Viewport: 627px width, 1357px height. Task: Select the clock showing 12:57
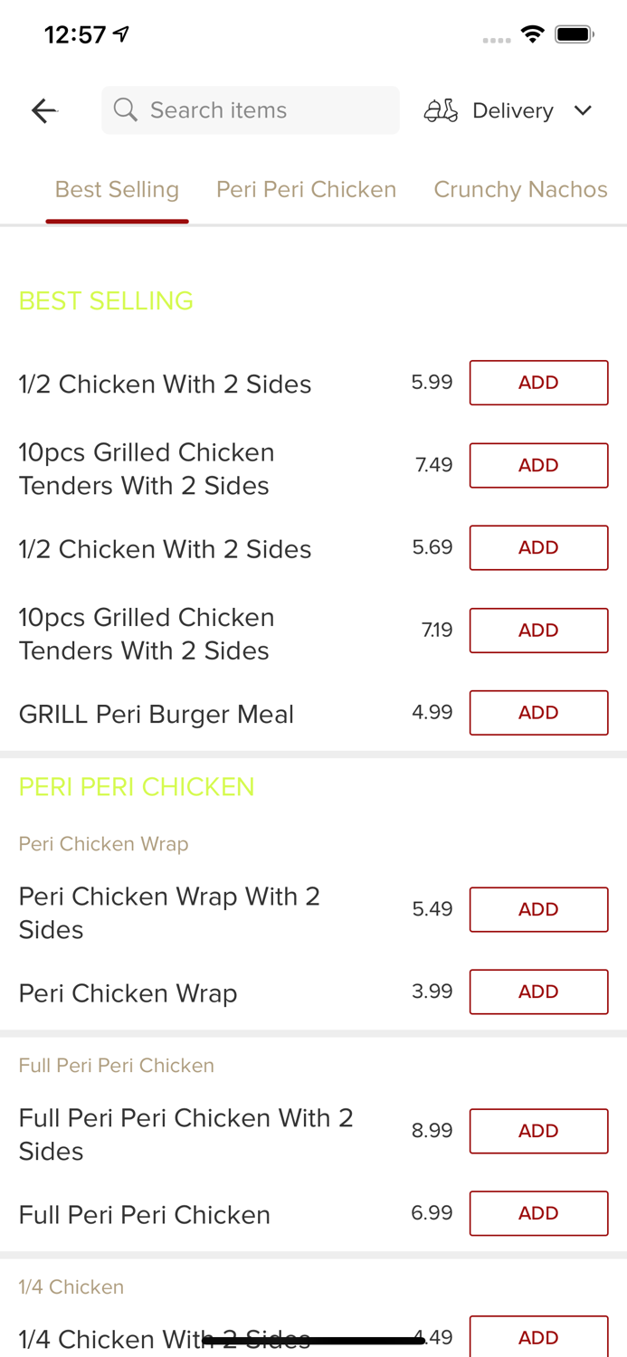74,33
